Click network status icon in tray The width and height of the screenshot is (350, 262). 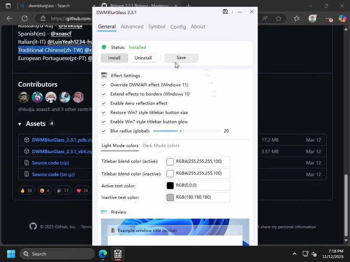pos(305,254)
